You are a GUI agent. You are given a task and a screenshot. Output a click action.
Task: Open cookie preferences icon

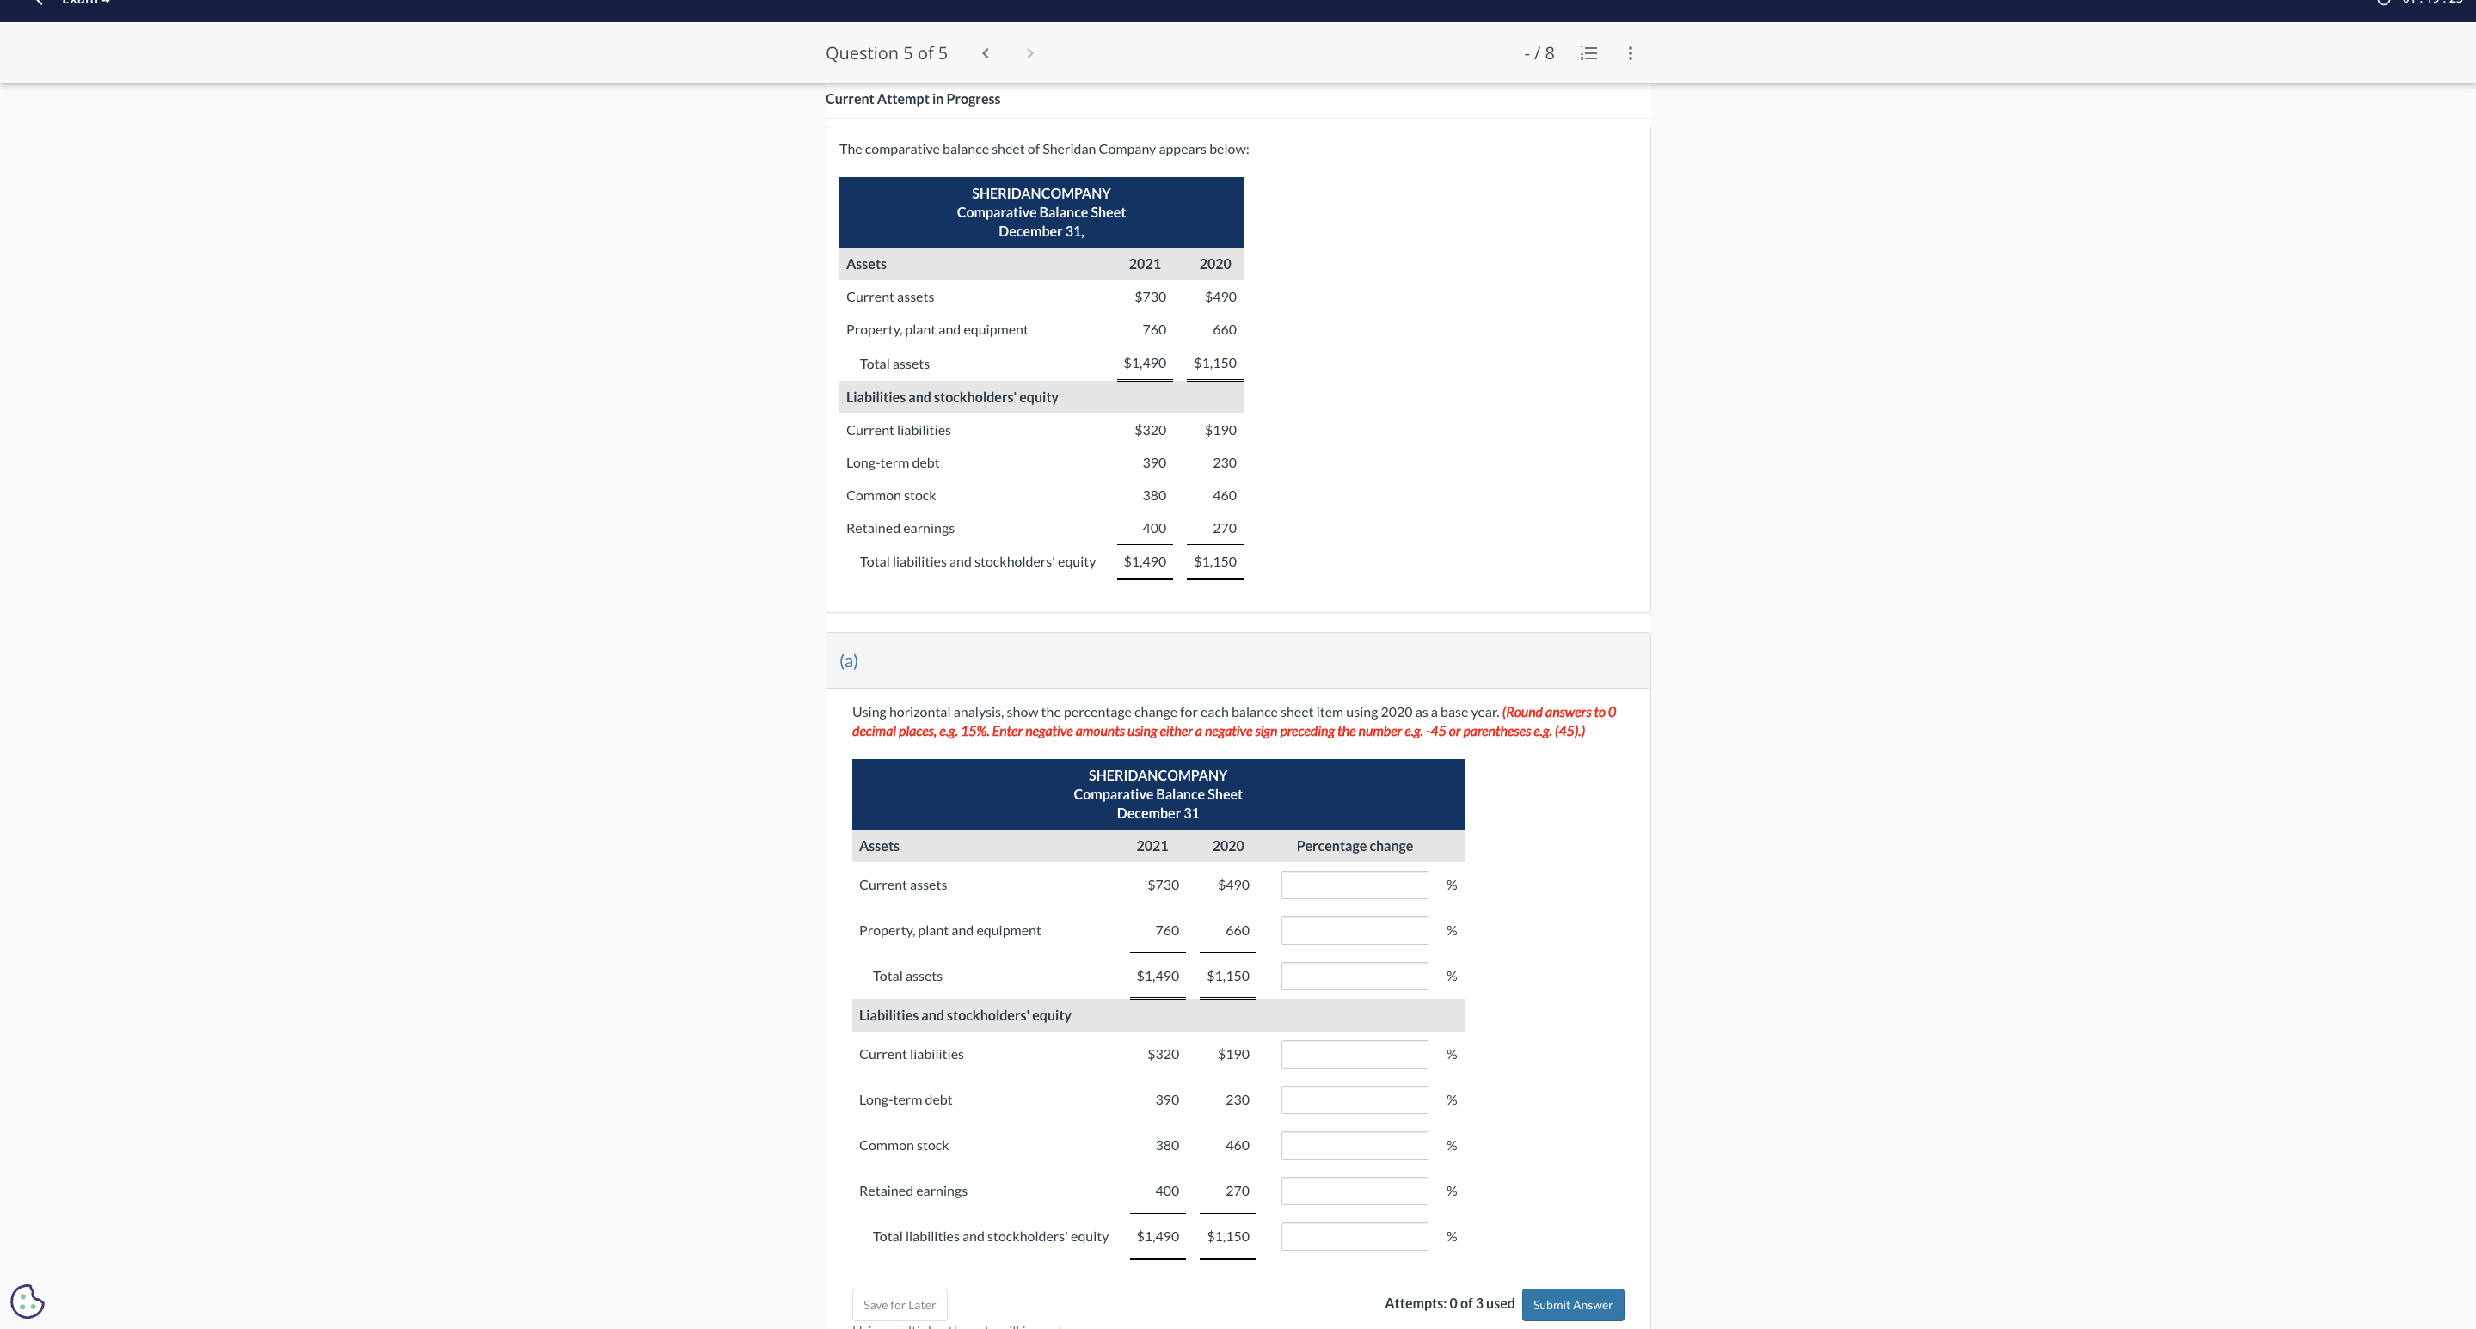[x=27, y=1301]
